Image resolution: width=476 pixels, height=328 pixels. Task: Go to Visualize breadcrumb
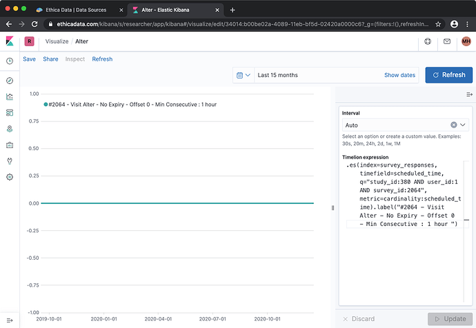click(x=57, y=41)
